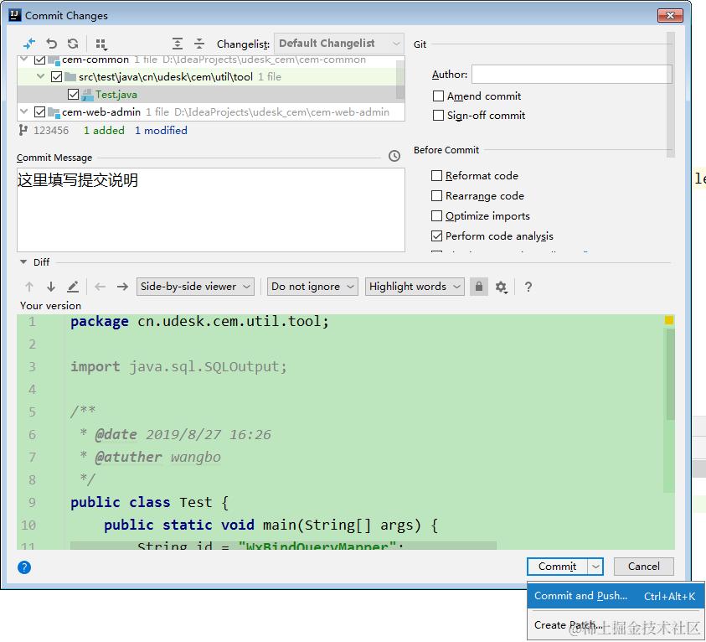Check the Rearrange code option
This screenshot has height=642, width=706.
[436, 195]
